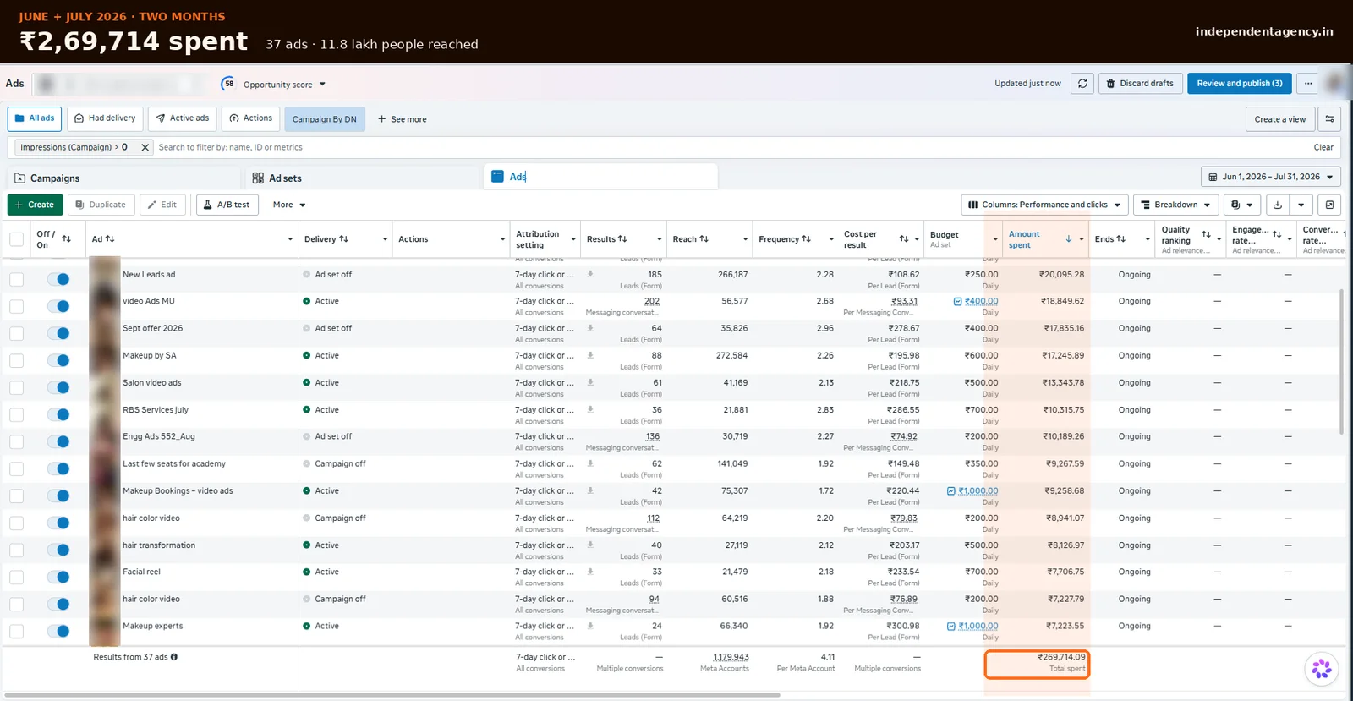Viewport: 1353px width, 701px height.
Task: Open the More dropdown menu
Action: pyautogui.click(x=289, y=205)
